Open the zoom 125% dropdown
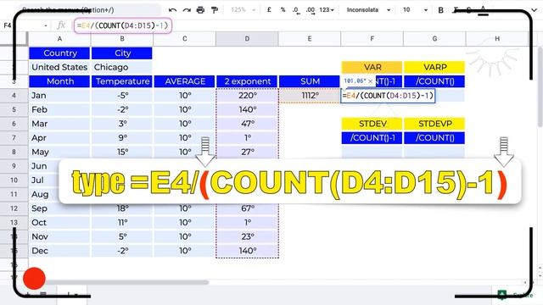The height and width of the screenshot is (305, 543). coord(244,10)
